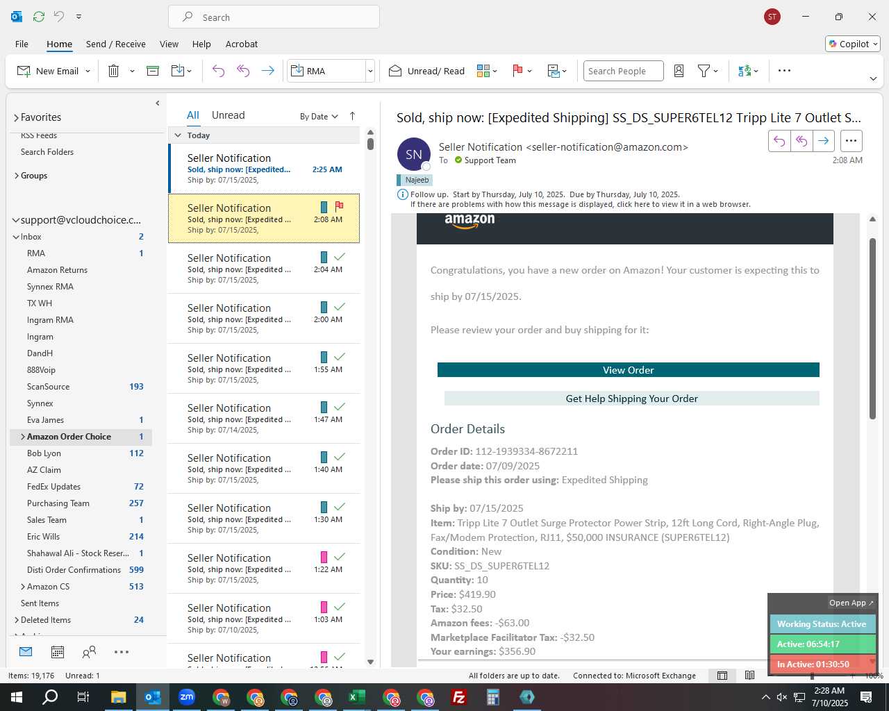Click the Filter Email funnel icon
Viewport: 889px width, 711px height.
click(704, 71)
